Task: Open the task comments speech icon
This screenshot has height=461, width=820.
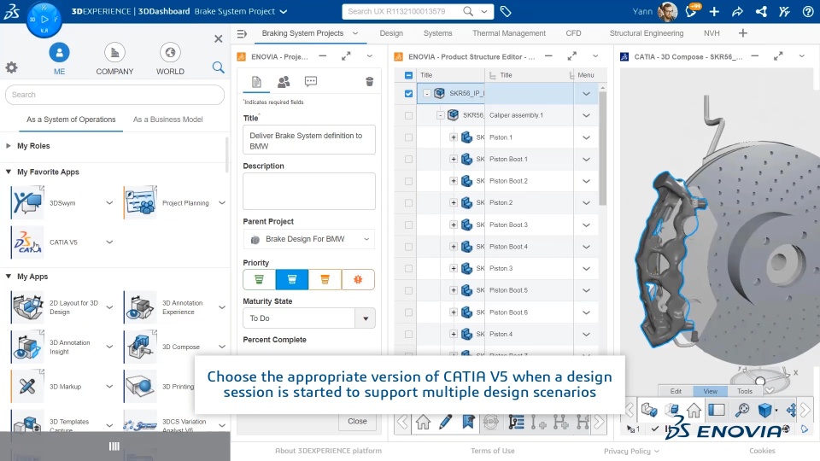Action: (311, 82)
